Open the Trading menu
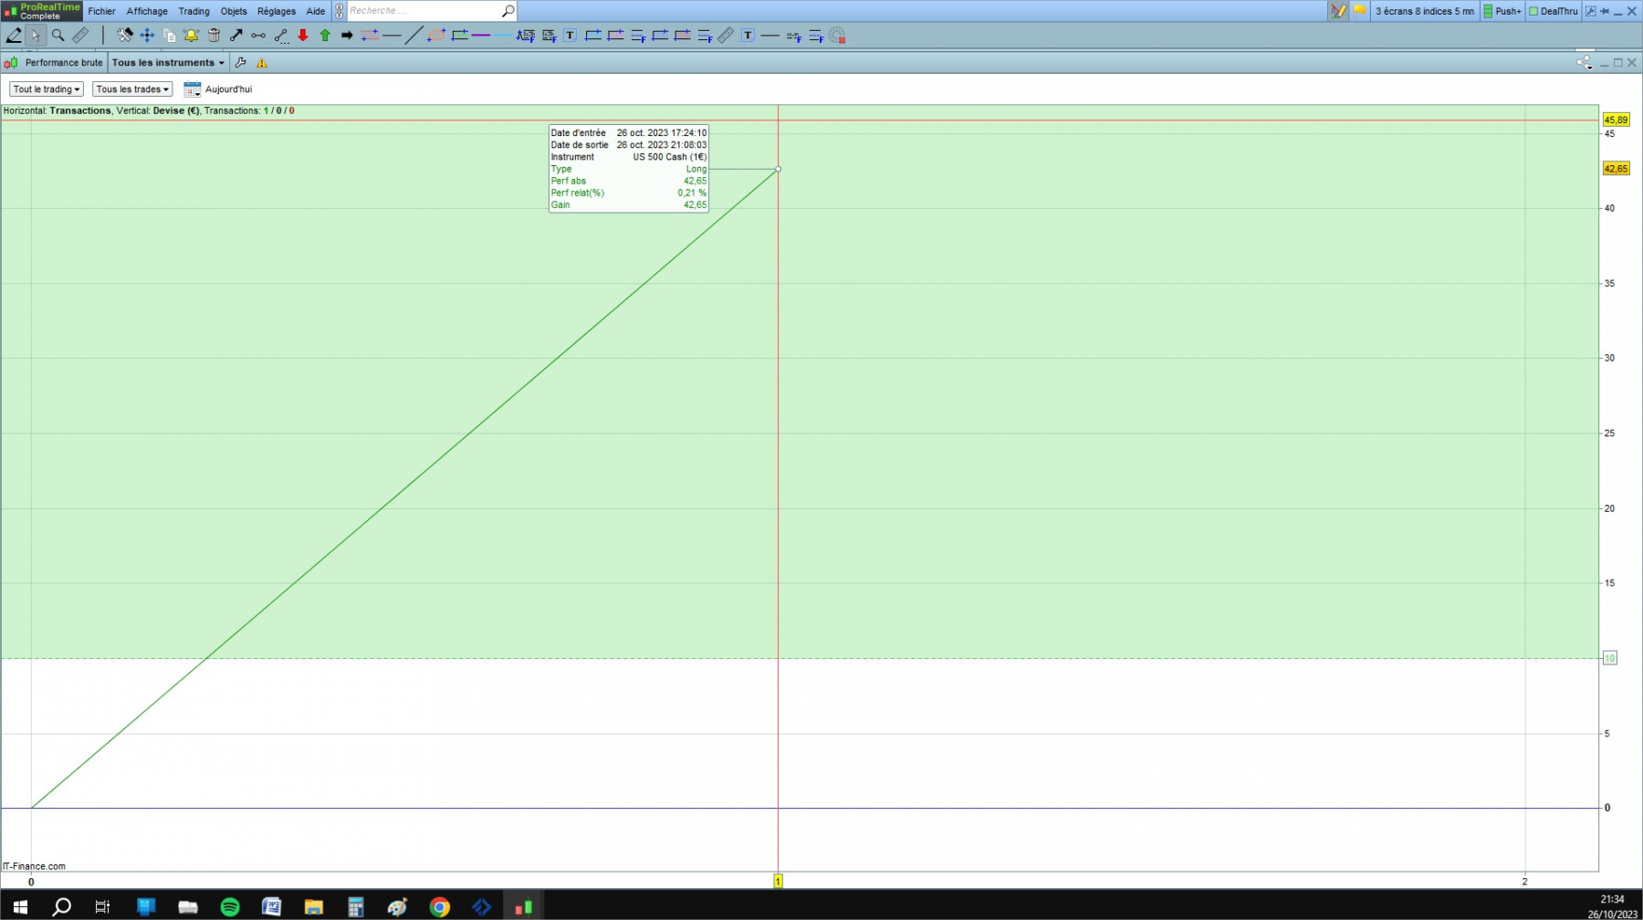Screen dimensions: 1643x920 click(x=194, y=11)
